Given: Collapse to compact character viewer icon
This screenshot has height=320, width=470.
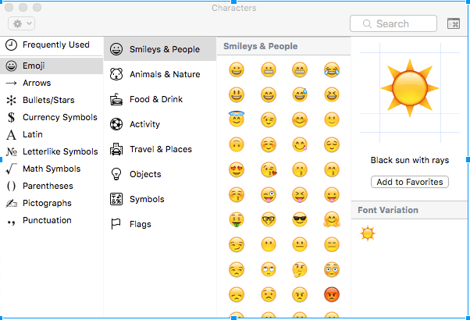Looking at the screenshot, I should 453,23.
